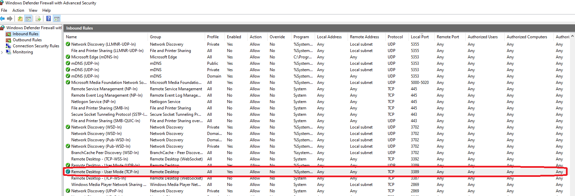Click scroll up arrow of rules list
Screen dimensions: 575x196
pos(572,36)
